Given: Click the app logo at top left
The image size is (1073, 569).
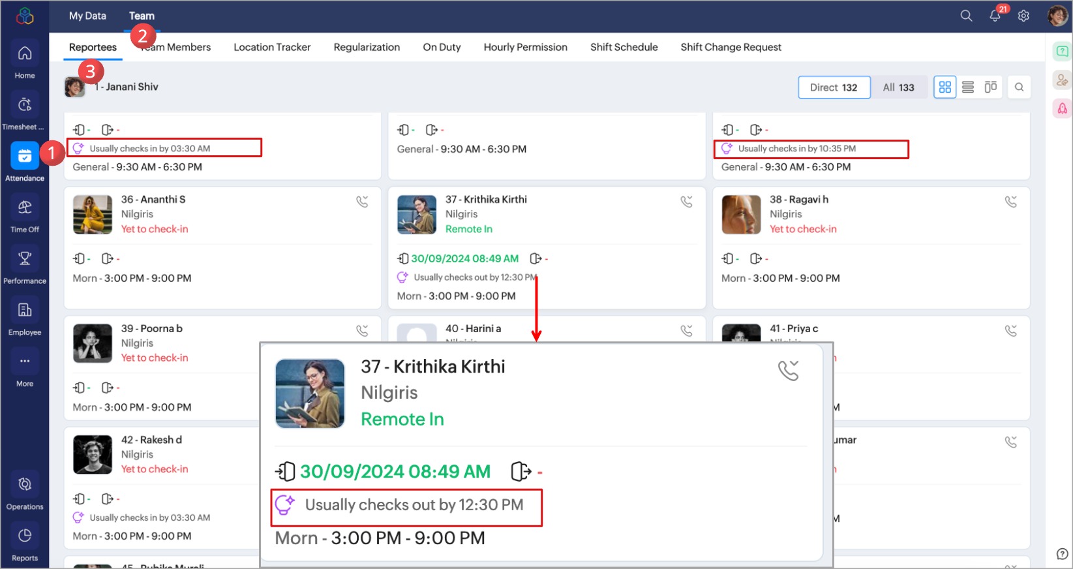Looking at the screenshot, I should point(25,16).
